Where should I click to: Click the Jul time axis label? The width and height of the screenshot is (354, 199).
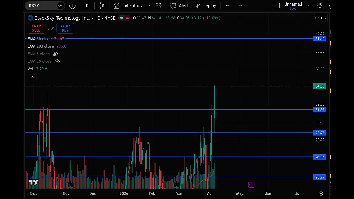[x=298, y=193]
